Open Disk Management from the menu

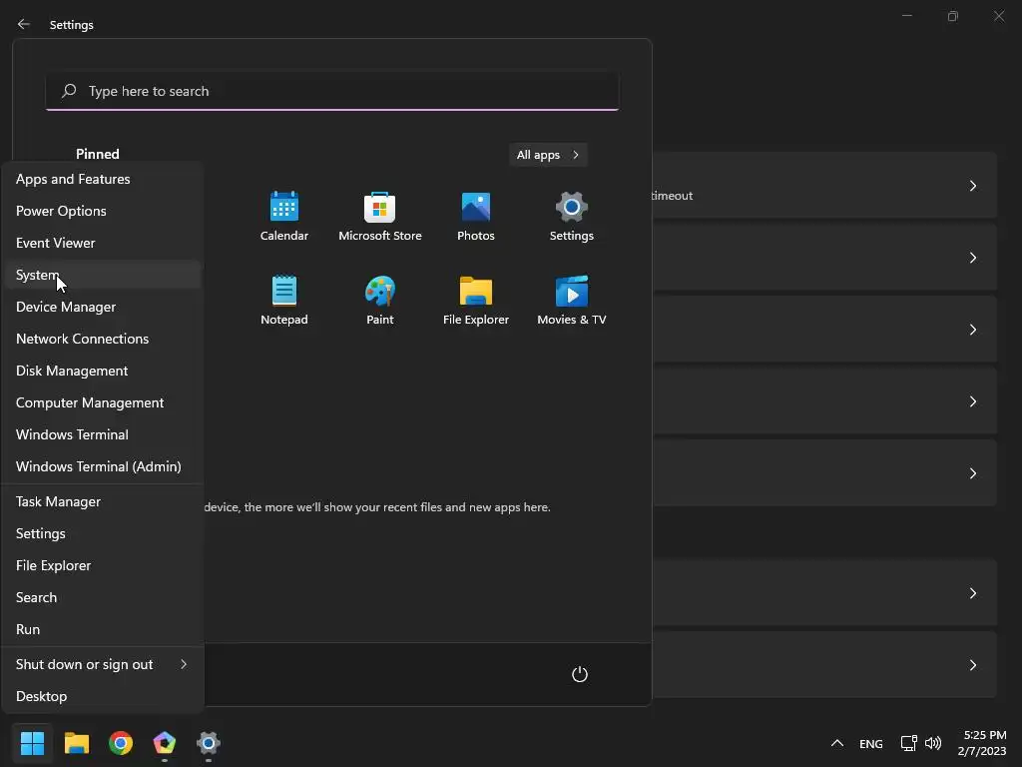103,371
